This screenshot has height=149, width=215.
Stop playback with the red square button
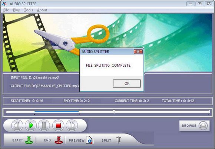tap(58, 125)
